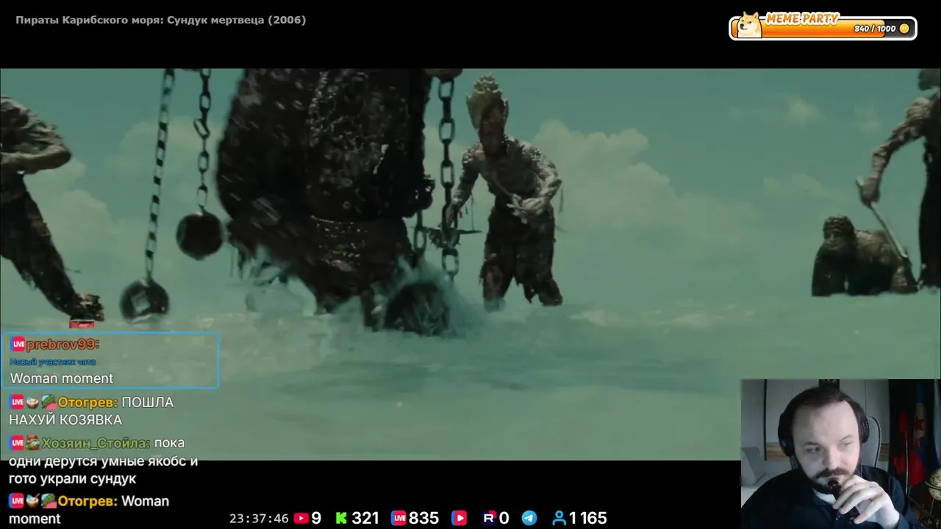The image size is (941, 529).
Task: Click the VK Live viewer count 835
Action: [x=424, y=519]
